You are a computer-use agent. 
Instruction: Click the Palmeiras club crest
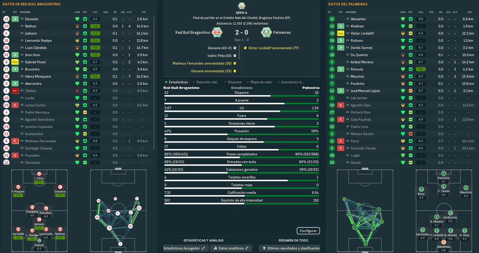point(266,33)
